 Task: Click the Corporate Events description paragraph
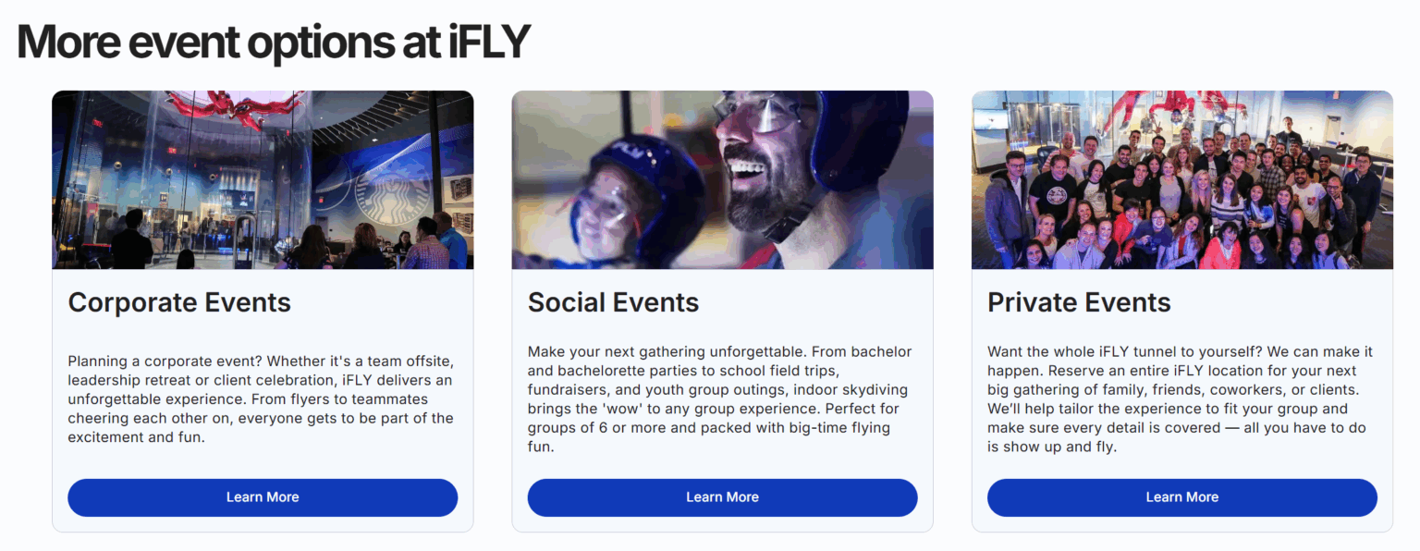click(x=261, y=398)
